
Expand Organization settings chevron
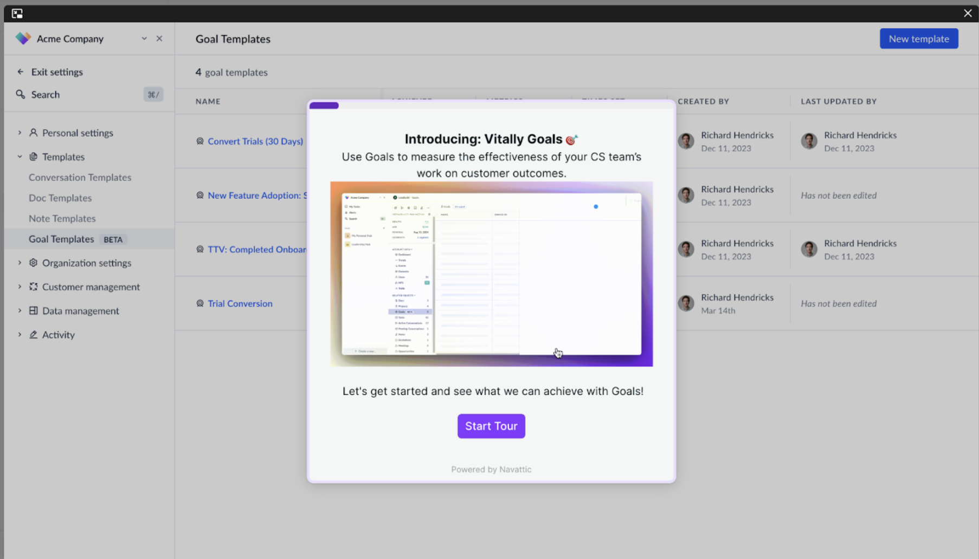20,263
